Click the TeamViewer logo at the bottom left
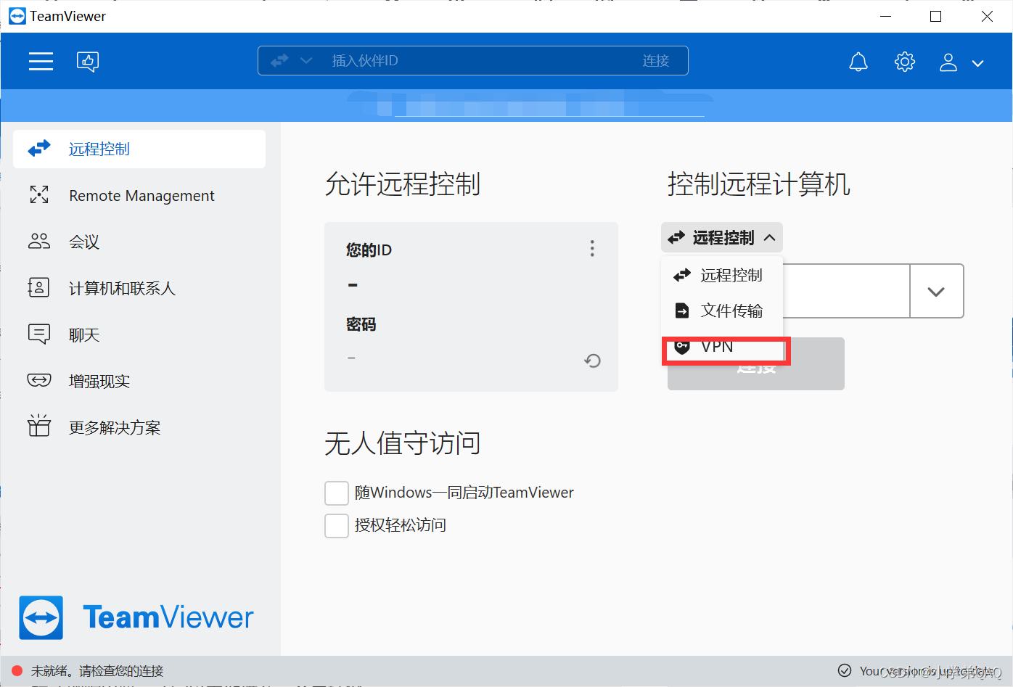 click(x=136, y=617)
